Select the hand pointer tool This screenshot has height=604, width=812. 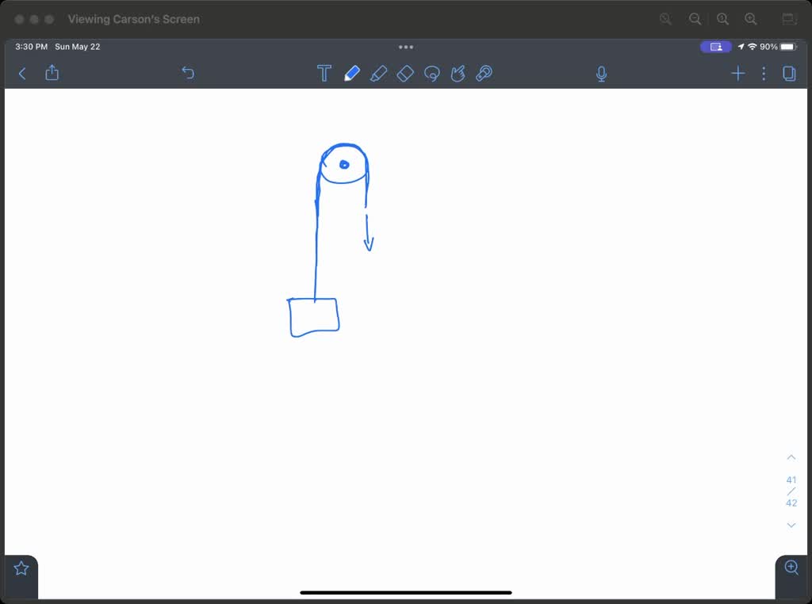(458, 74)
